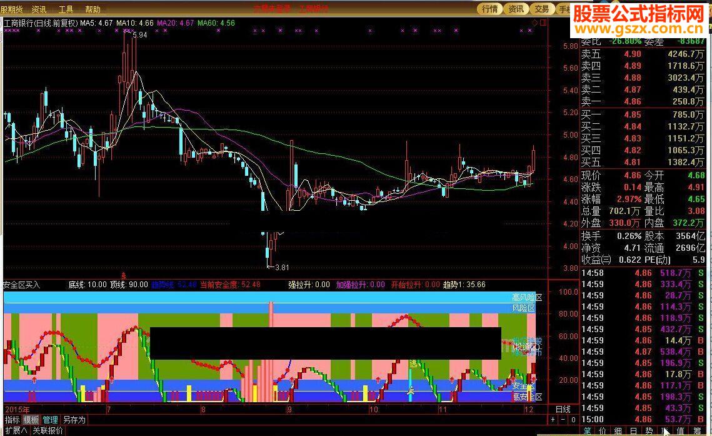
Task: Click the 15:00 4.86 53.7万 trade row
Action: pyautogui.click(x=643, y=419)
